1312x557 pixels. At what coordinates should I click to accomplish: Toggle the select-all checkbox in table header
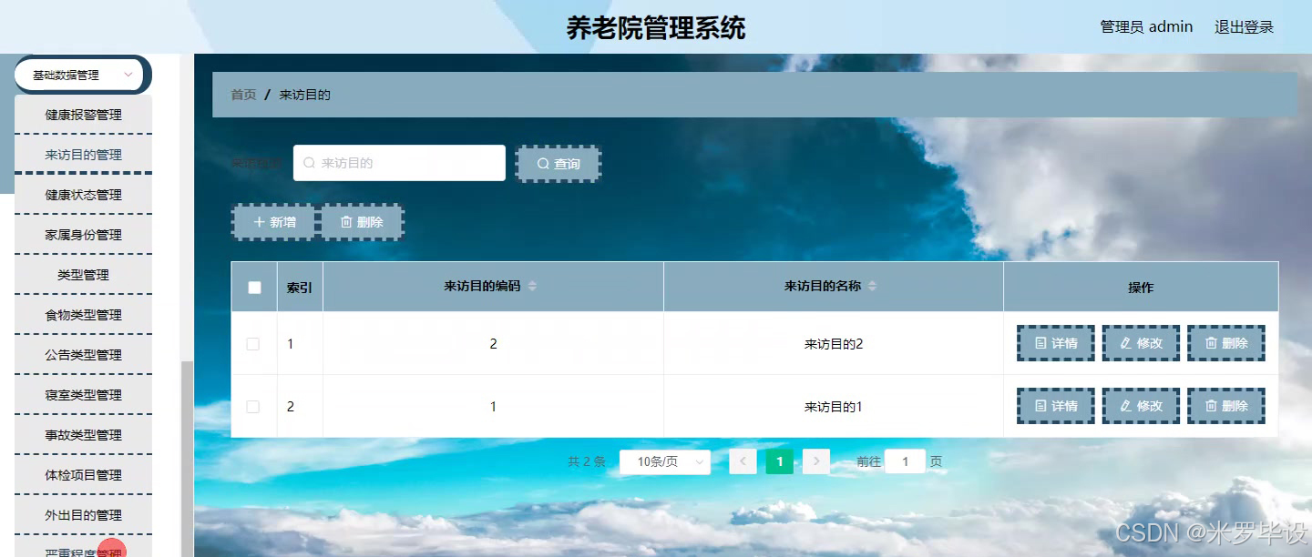pyautogui.click(x=253, y=286)
